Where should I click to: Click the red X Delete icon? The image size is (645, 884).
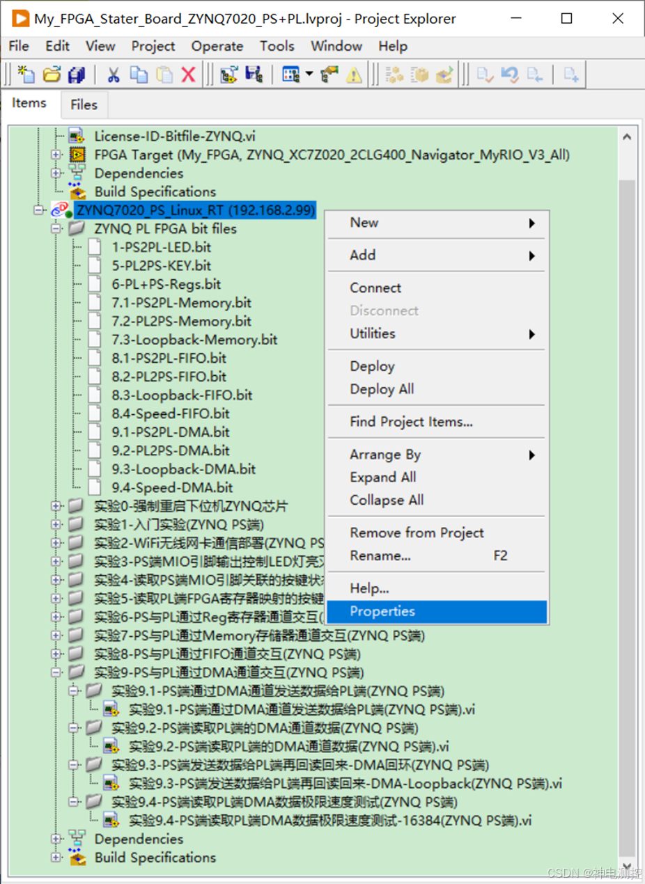tap(188, 74)
